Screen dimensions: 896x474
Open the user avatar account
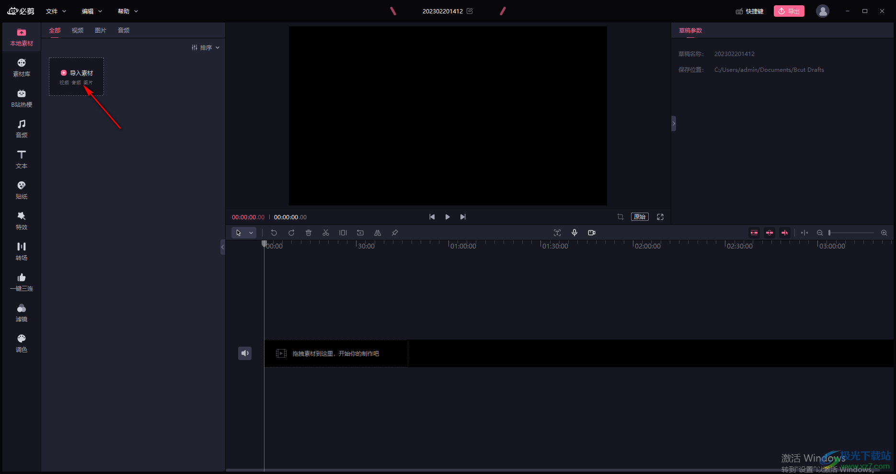pos(823,11)
